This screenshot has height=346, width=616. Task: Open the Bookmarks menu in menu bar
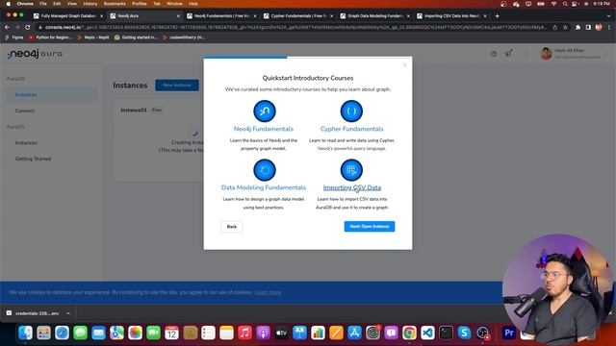(x=115, y=4)
